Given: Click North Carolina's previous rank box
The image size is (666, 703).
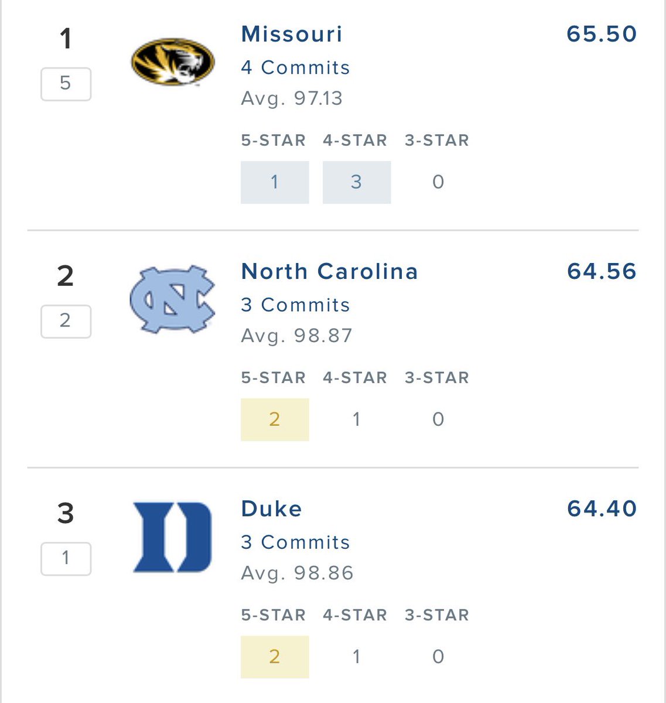Looking at the screenshot, I should [66, 321].
